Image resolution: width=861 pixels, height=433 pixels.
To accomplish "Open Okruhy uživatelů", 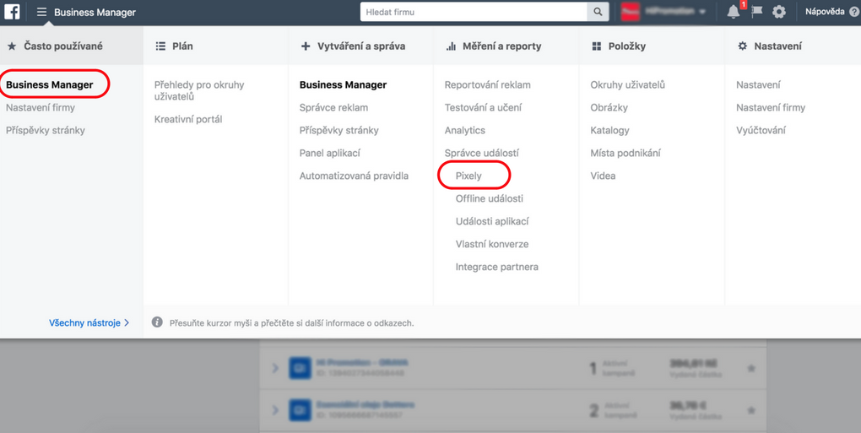I will (628, 85).
